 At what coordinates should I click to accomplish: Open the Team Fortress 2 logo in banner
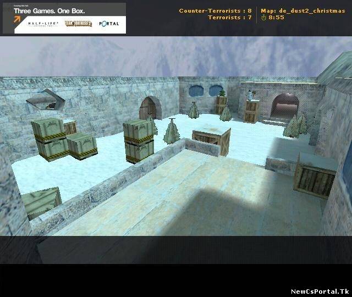(x=78, y=24)
